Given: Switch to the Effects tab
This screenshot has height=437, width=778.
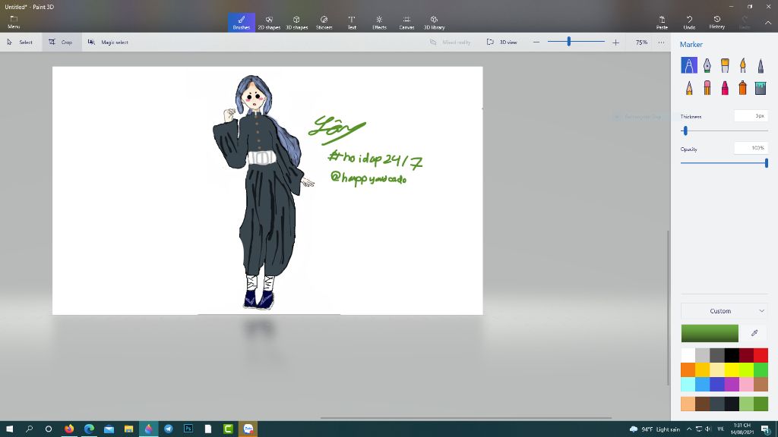Looking at the screenshot, I should tap(379, 22).
